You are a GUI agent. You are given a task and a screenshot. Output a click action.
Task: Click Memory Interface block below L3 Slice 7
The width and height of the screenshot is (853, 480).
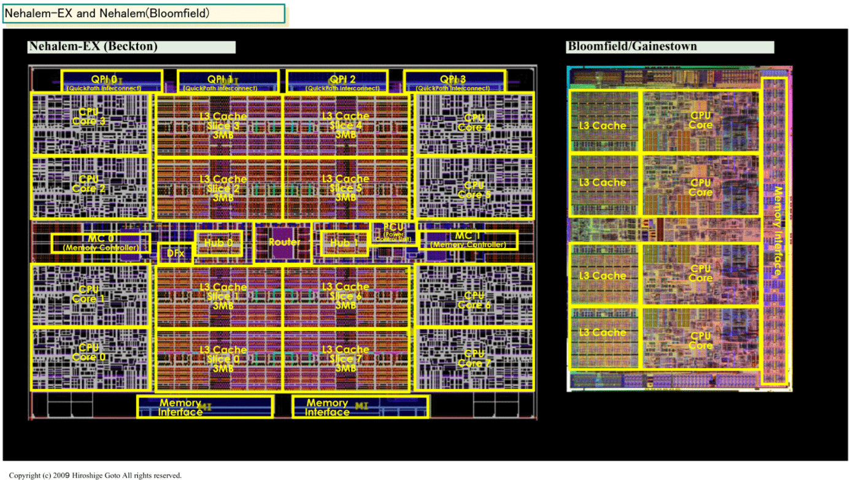(x=360, y=407)
